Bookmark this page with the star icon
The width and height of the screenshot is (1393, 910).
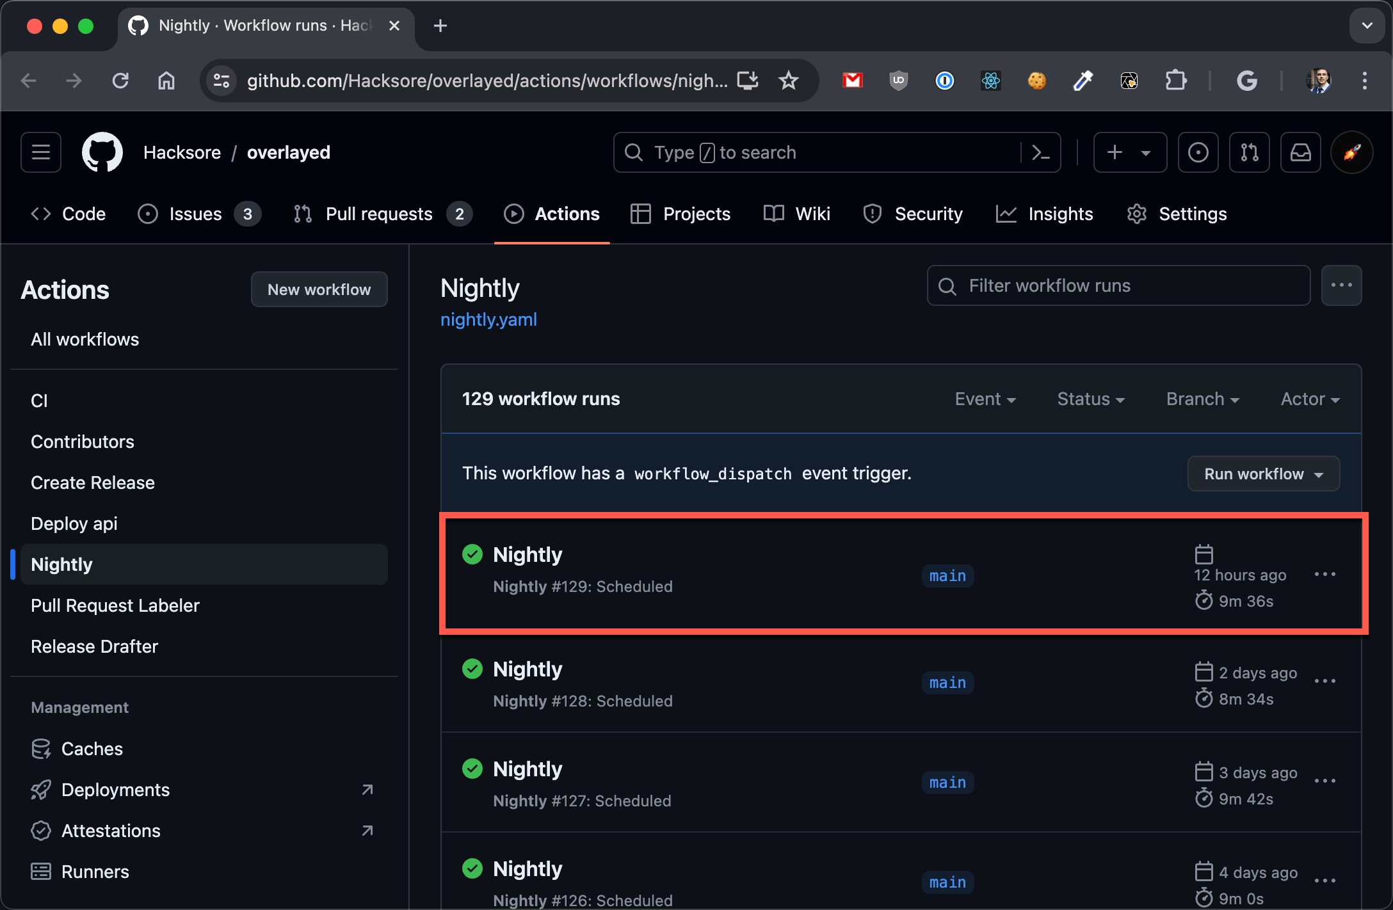(789, 81)
